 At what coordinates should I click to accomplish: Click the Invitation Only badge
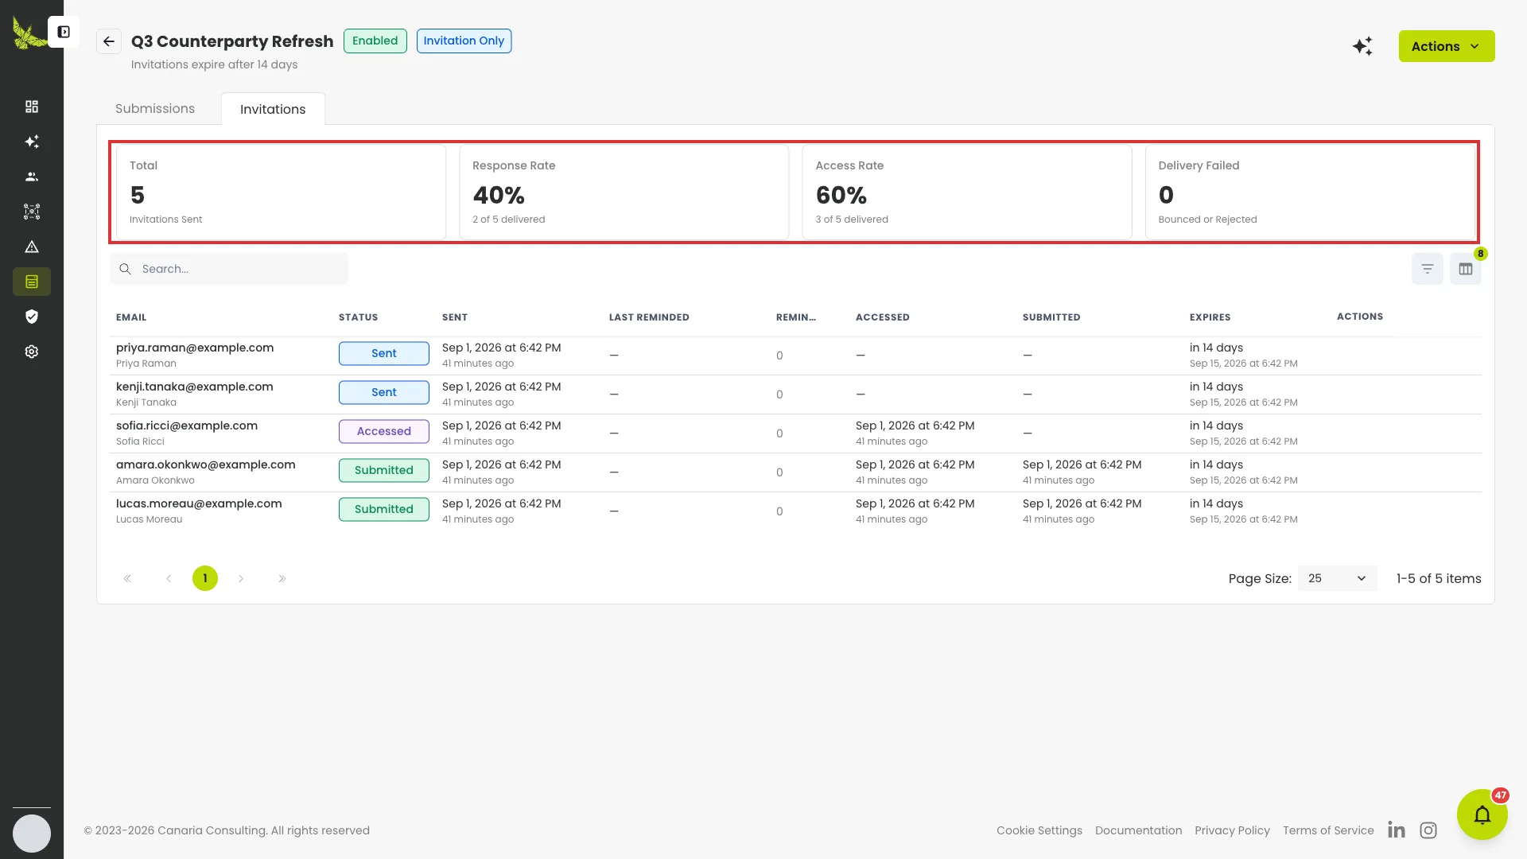[464, 41]
